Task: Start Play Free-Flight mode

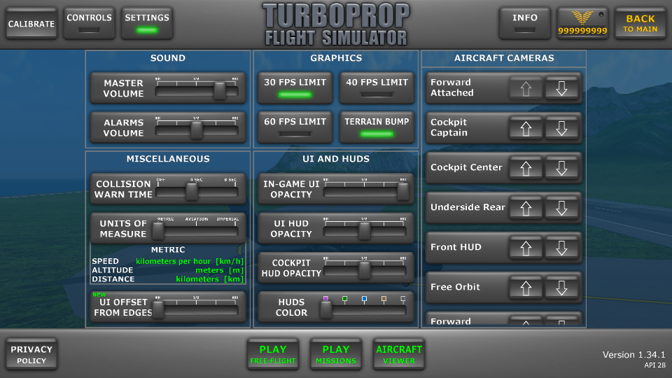Action: pos(273,354)
